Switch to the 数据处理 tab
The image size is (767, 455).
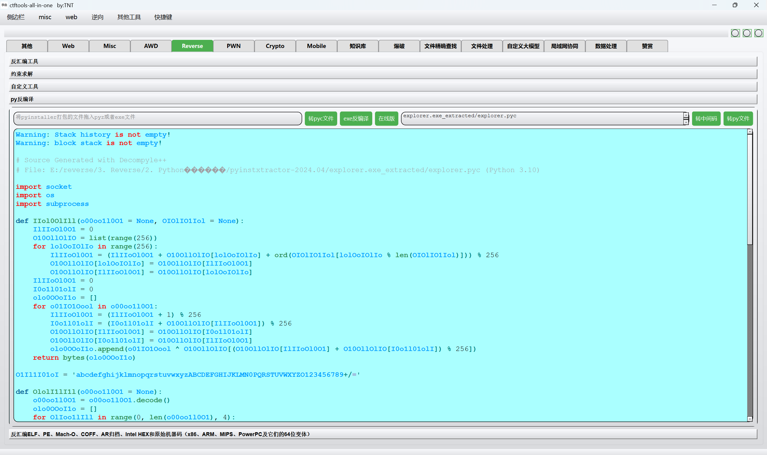606,46
